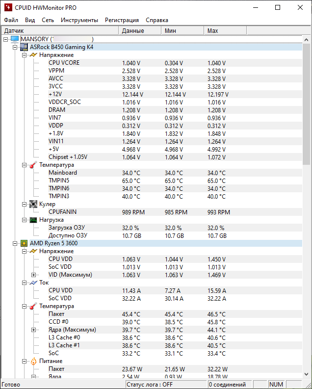Screen dimensions: 312x389
Task: Open the Сеть menu
Action: click(48, 20)
